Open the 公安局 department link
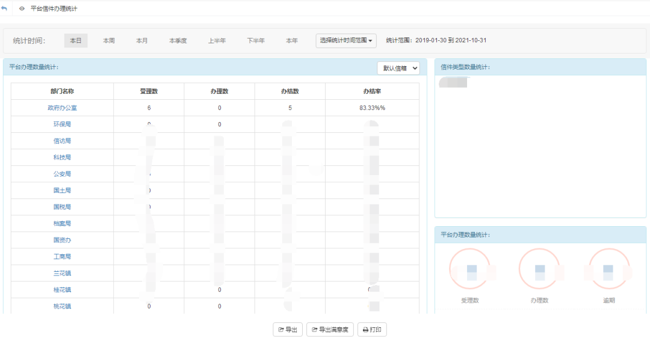Viewport: 650px width, 338px height. (62, 174)
